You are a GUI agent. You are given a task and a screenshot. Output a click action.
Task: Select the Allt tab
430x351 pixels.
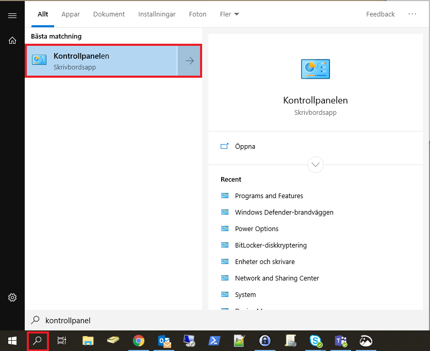coord(43,14)
